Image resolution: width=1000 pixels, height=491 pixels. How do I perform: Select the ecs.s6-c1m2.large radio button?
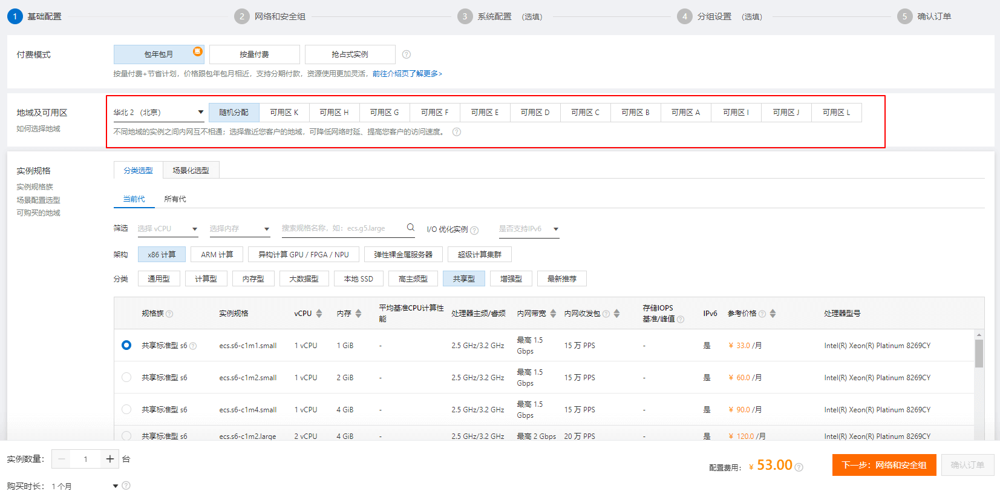126,435
